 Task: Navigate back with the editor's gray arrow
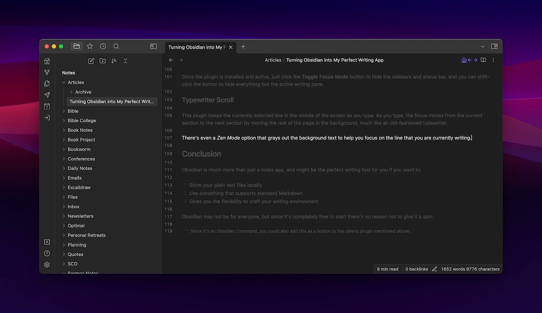click(171, 60)
